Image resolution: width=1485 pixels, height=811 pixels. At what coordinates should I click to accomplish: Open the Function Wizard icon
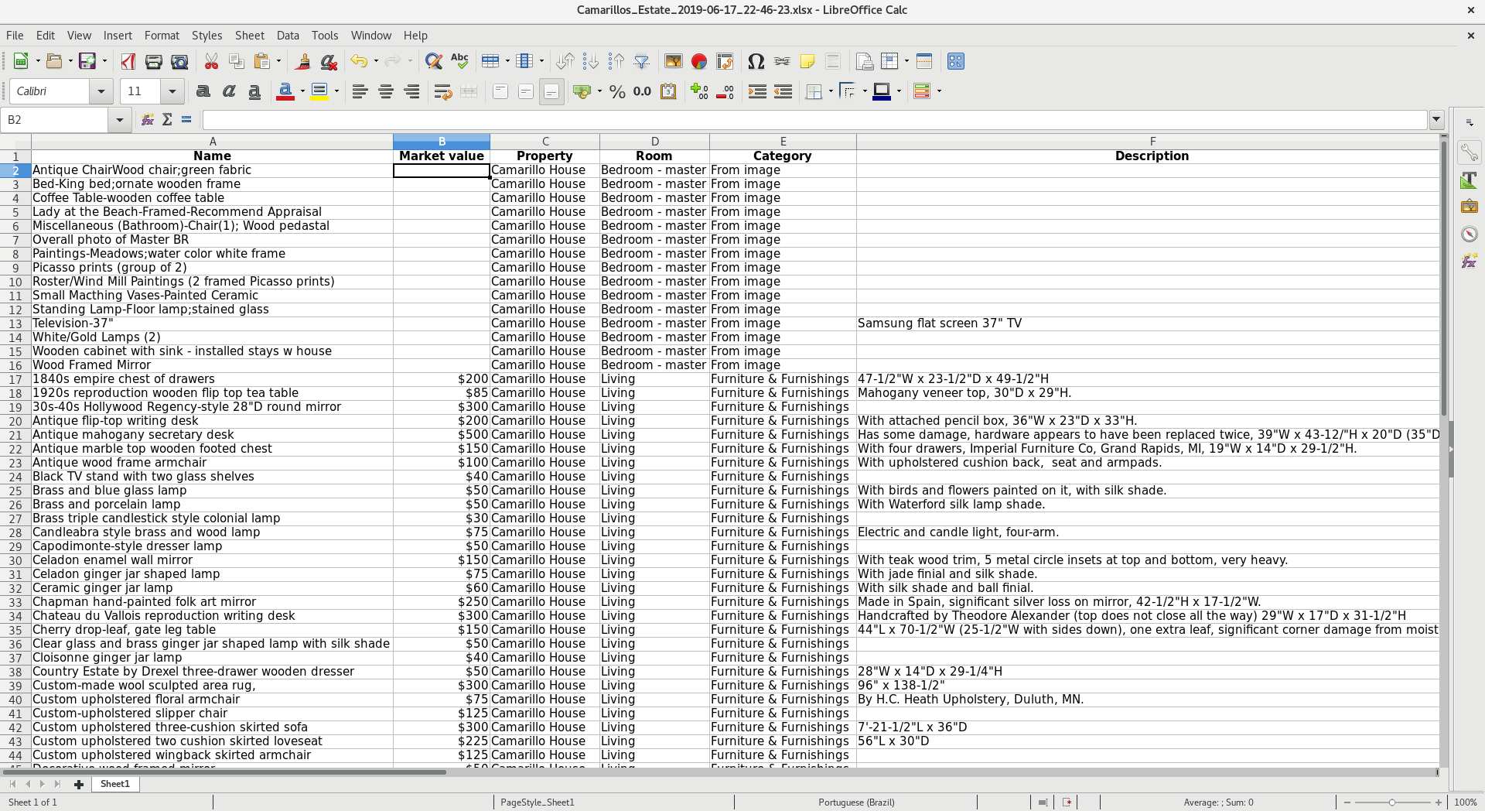tap(147, 120)
